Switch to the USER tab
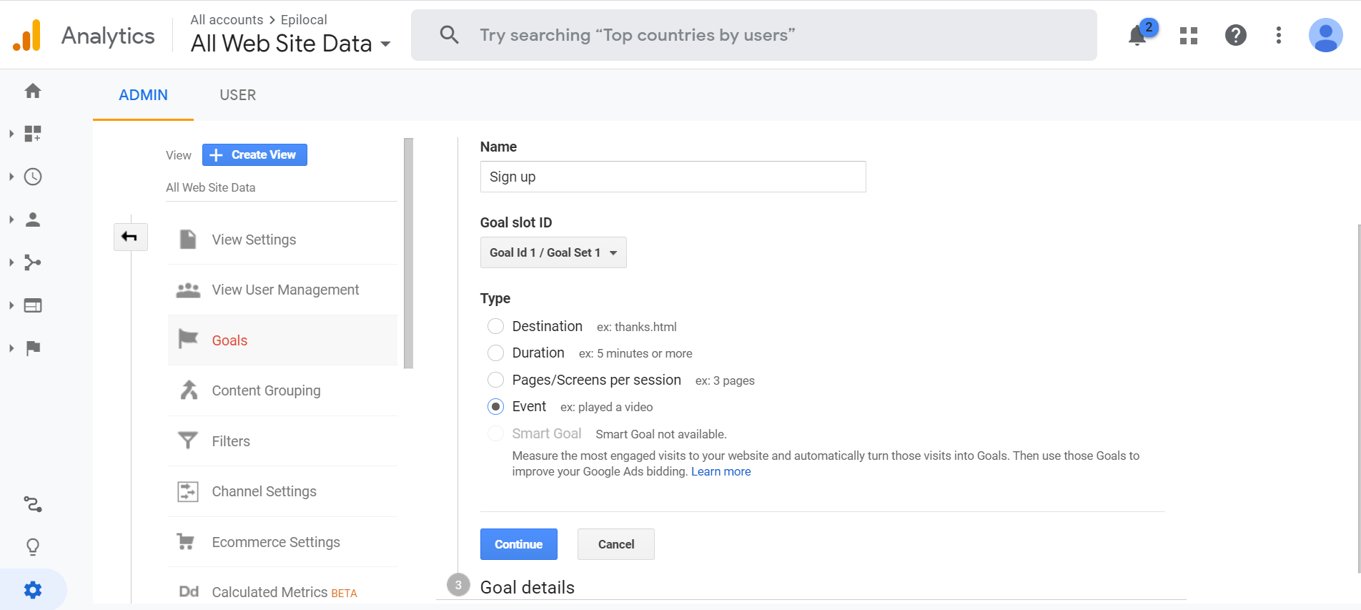 [237, 95]
